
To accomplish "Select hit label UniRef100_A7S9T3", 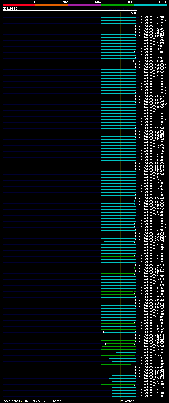I will [x=152, y=110].
